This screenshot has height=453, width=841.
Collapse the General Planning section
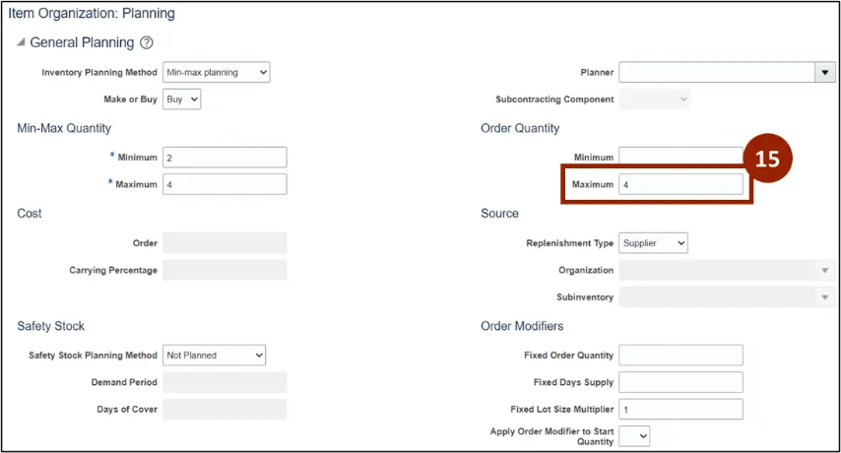[x=21, y=43]
